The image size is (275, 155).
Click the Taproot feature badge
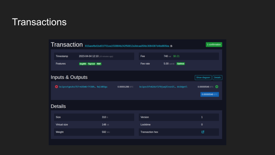tap(91, 64)
